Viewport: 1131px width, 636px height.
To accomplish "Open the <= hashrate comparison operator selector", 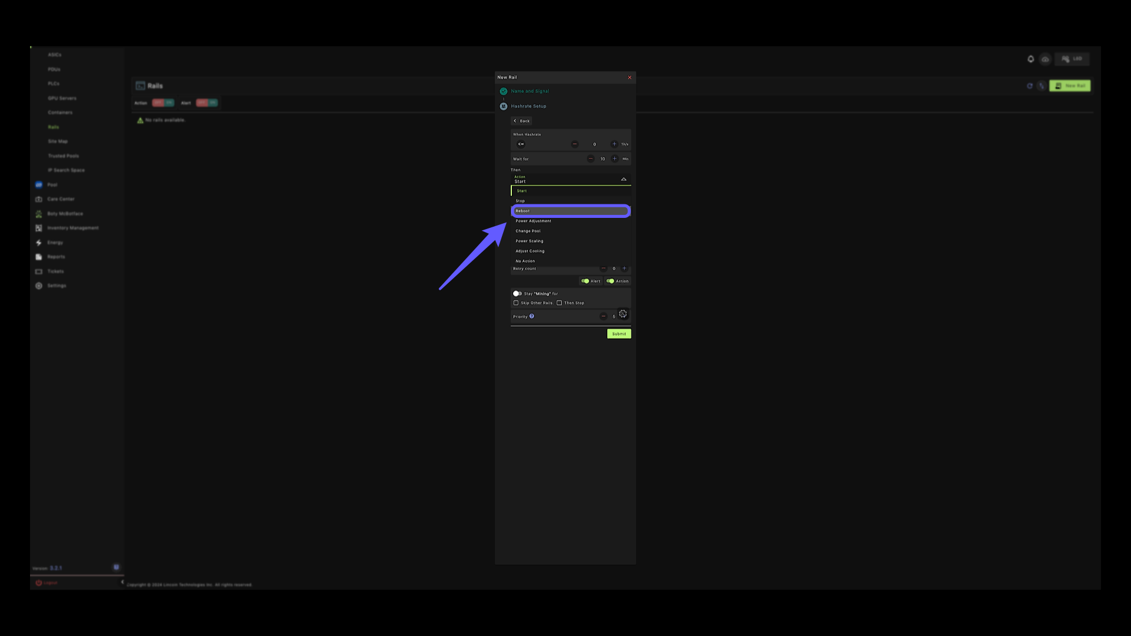I will click(x=521, y=144).
